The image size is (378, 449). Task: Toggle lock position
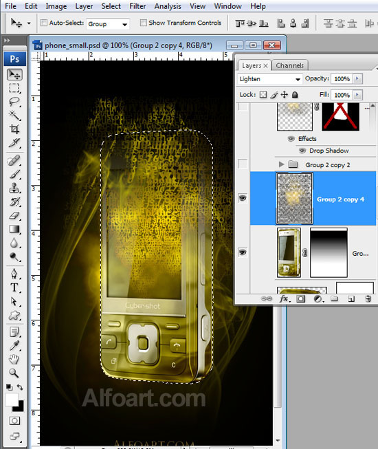click(x=284, y=94)
